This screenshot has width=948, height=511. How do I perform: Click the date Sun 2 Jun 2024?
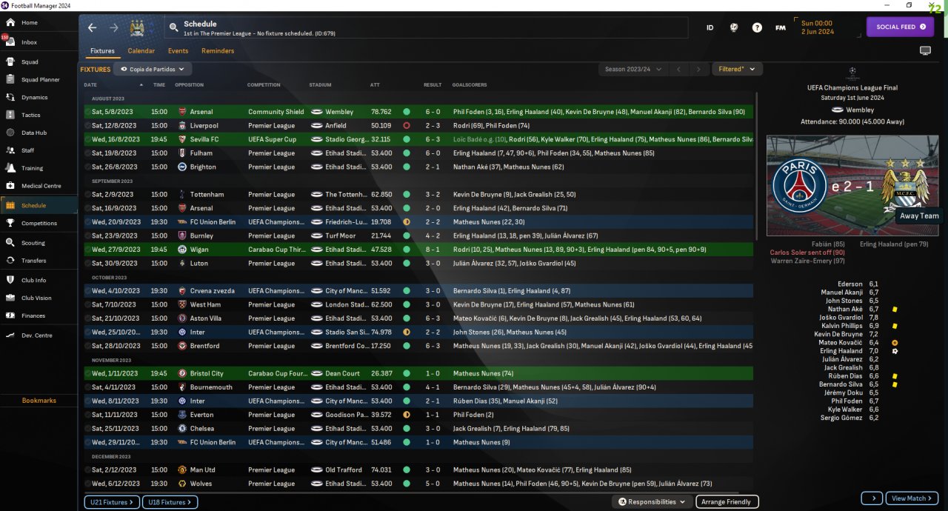point(817,27)
